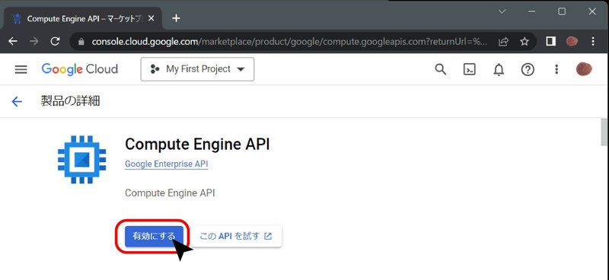Click the この API を試す button
Image resolution: width=609 pixels, height=280 pixels.
pos(236,236)
